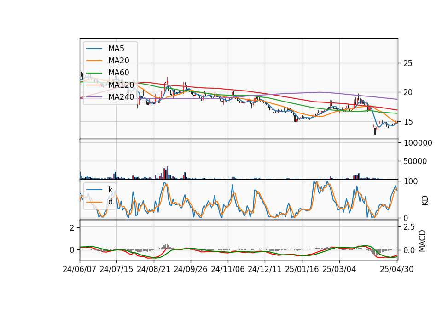Click the MA120 legend label
This screenshot has height=317, width=442.
click(121, 85)
